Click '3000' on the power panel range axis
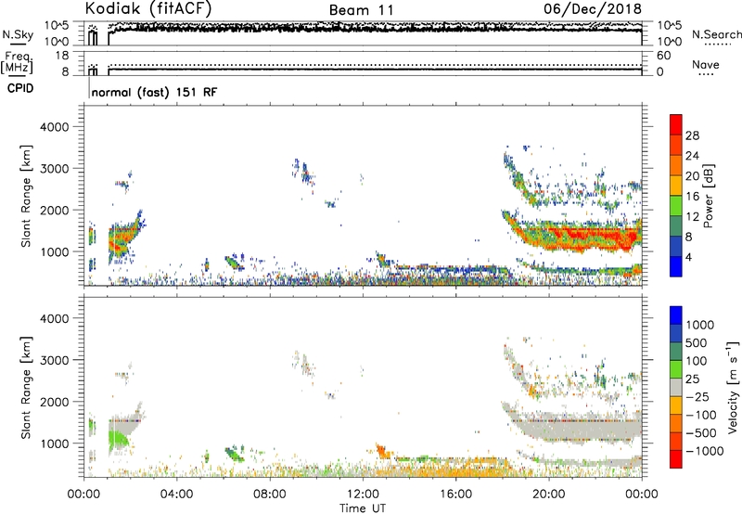Screen dimensions: 742x514 pyautogui.click(x=54, y=169)
